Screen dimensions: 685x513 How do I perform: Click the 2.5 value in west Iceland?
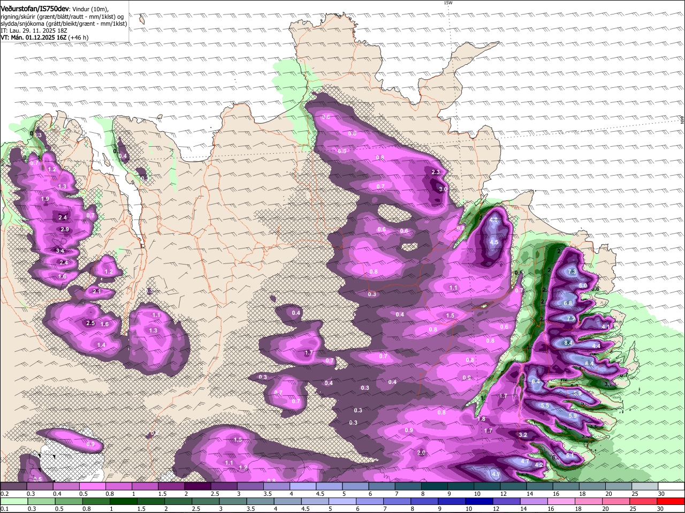click(x=90, y=323)
